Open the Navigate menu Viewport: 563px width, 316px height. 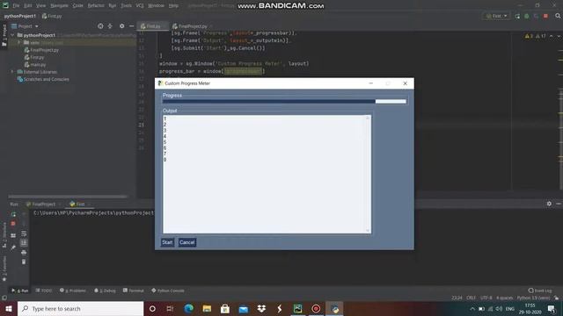pyautogui.click(x=59, y=6)
